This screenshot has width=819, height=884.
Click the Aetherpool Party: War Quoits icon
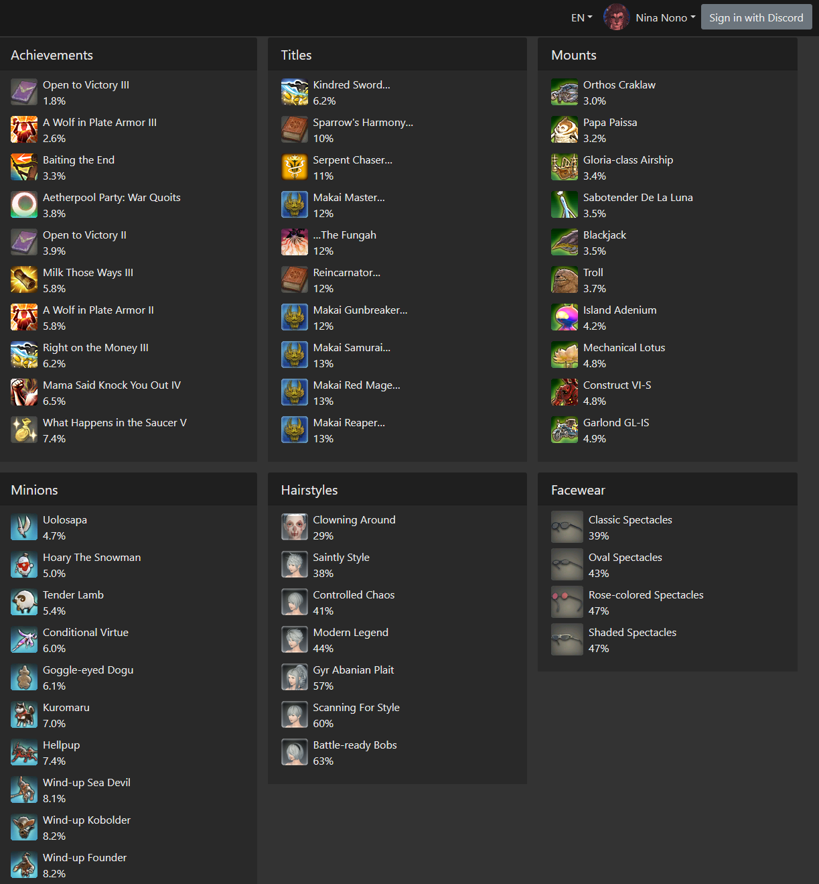[x=24, y=205]
